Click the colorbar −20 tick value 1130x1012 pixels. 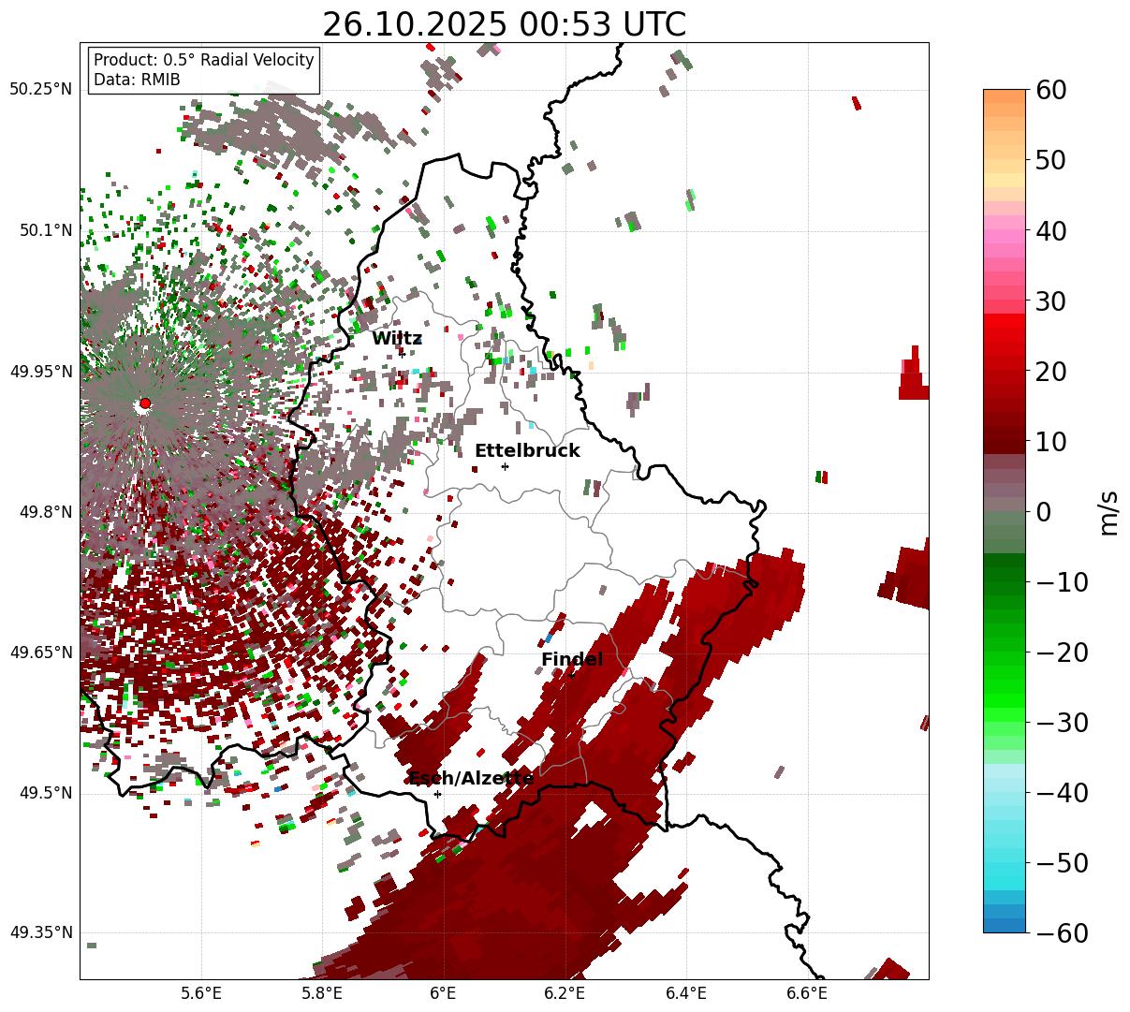tap(1062, 653)
